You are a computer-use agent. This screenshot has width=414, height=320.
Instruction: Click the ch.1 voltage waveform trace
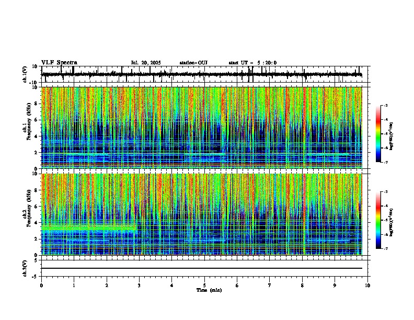pos(202,74)
